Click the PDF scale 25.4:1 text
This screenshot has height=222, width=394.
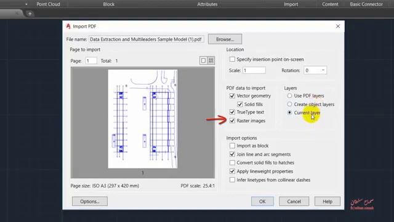198,186
